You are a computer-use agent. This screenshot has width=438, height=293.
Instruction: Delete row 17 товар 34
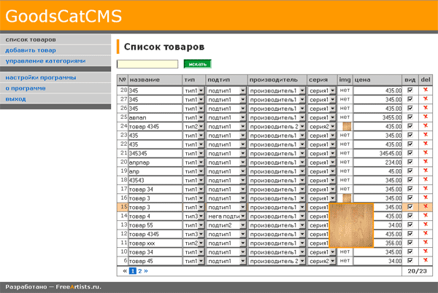tap(426, 189)
